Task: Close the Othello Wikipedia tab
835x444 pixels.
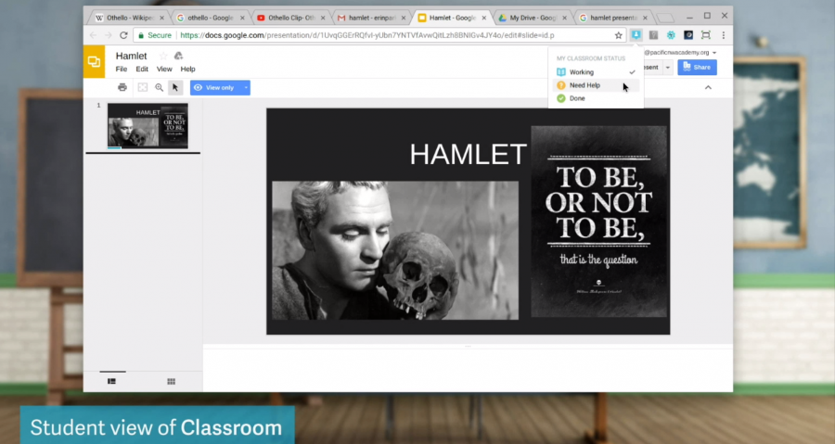Action: pos(161,18)
